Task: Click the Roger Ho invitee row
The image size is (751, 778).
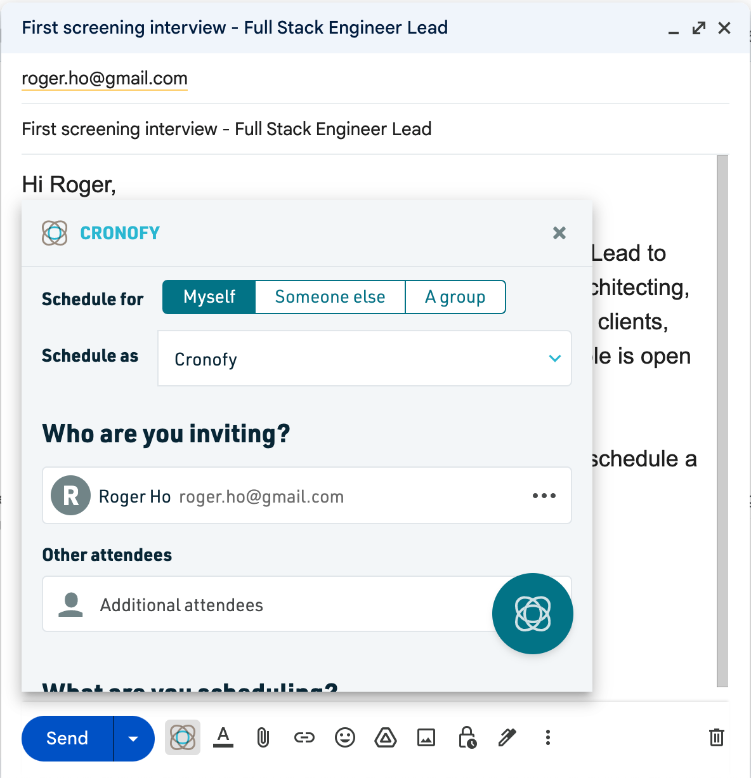Action: point(307,496)
